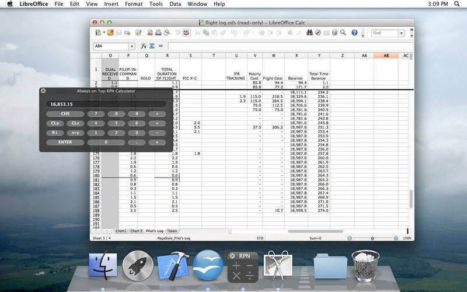Open the Name Box dropdown arrow

(132, 46)
